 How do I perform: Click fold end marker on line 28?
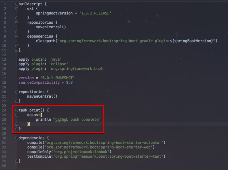pyautogui.click(x=17, y=129)
